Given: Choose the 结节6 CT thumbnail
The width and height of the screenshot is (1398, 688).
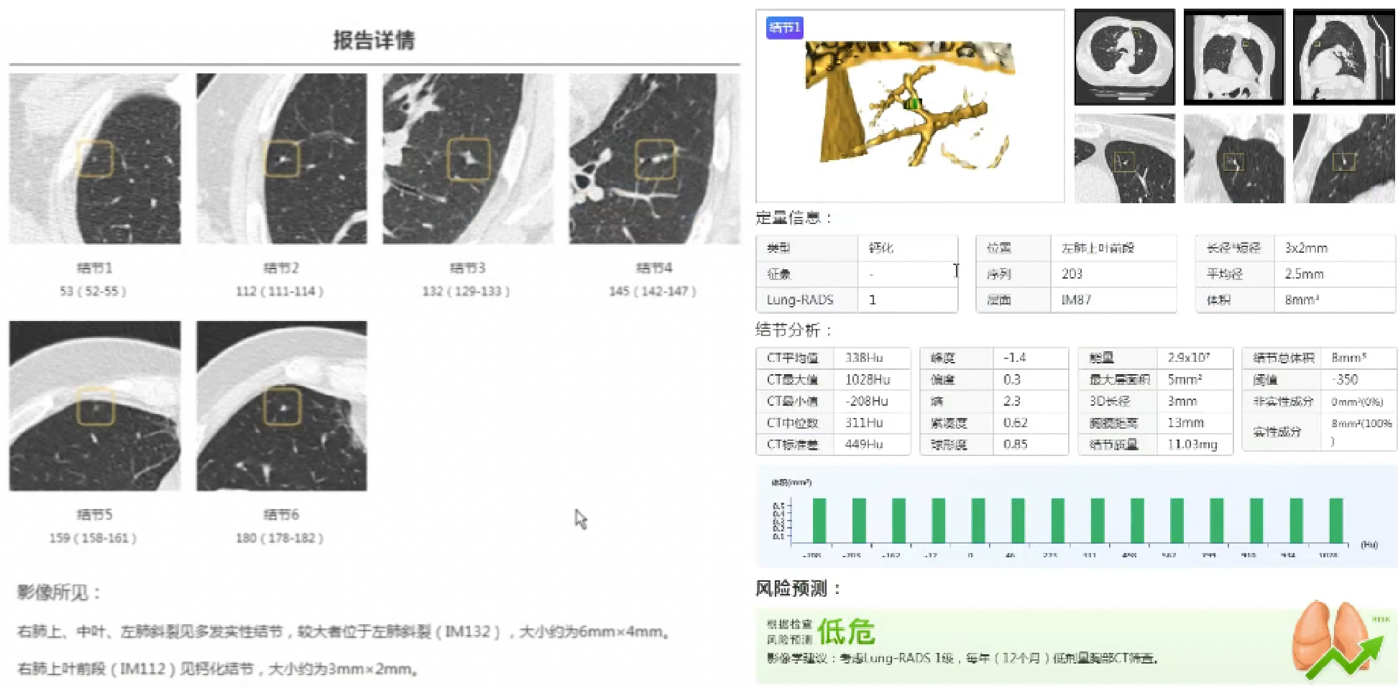Looking at the screenshot, I should coord(281,406).
